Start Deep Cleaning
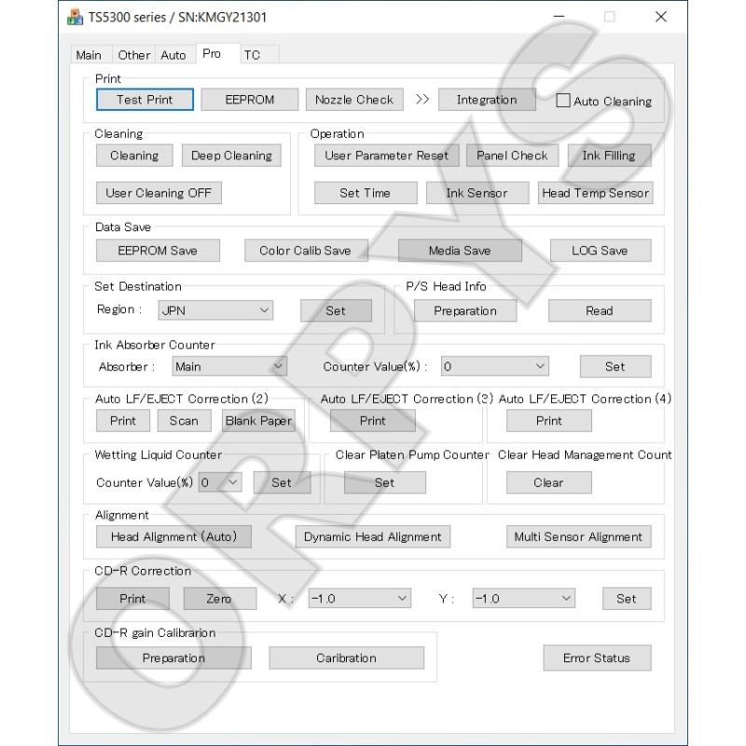Screen dimensions: 746x746 point(231,156)
